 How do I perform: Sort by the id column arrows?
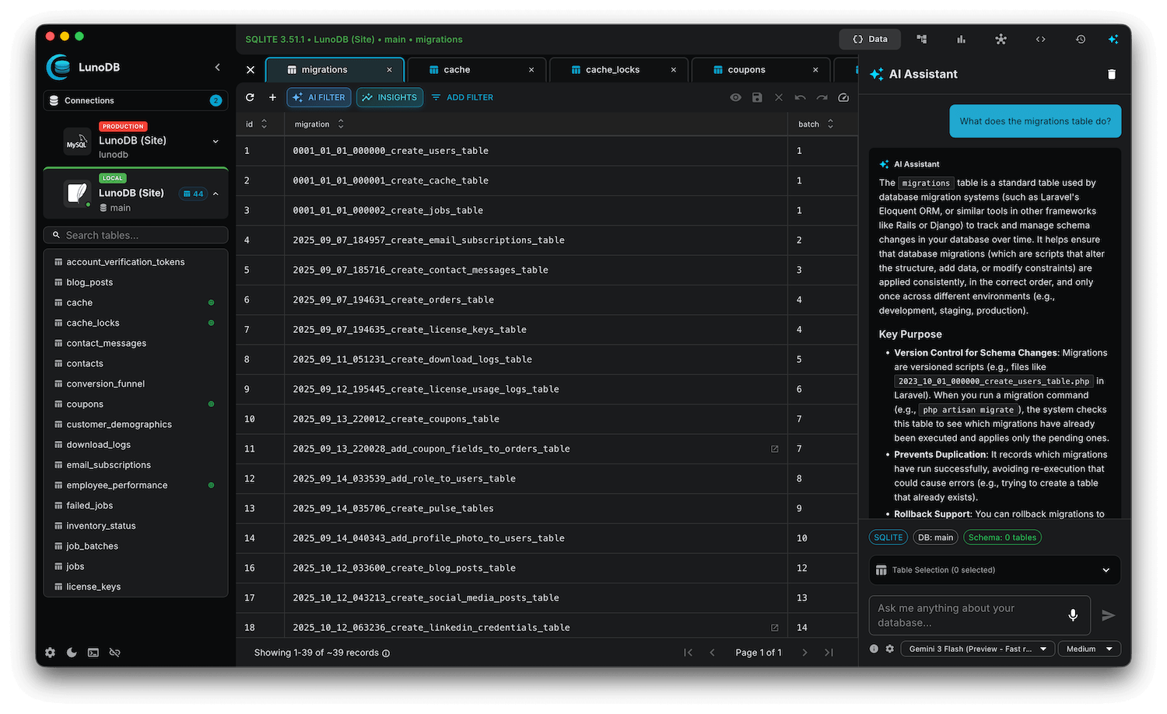click(264, 124)
